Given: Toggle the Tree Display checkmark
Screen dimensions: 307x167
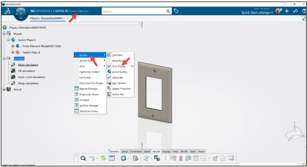Looking at the screenshot, I should (109, 66).
